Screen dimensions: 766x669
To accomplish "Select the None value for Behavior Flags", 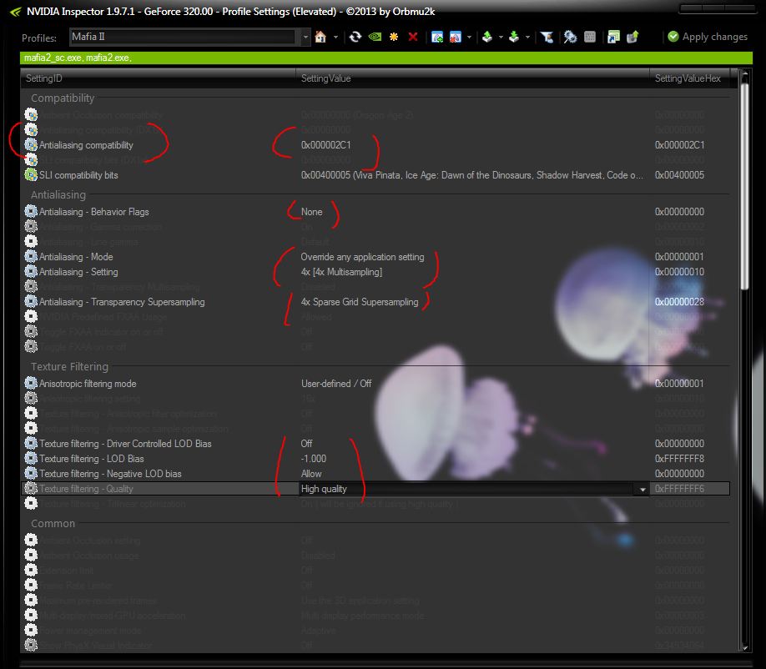I will tap(312, 212).
